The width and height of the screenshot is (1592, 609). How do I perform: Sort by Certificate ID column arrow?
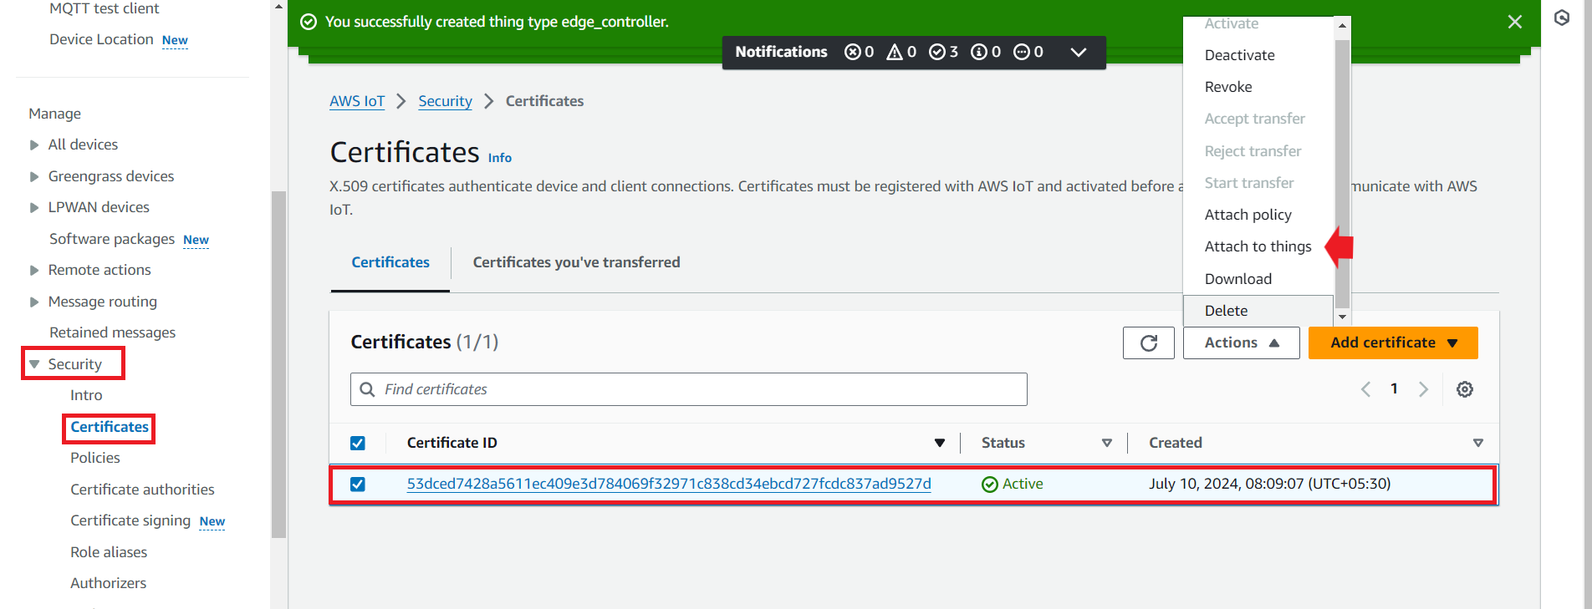(940, 443)
